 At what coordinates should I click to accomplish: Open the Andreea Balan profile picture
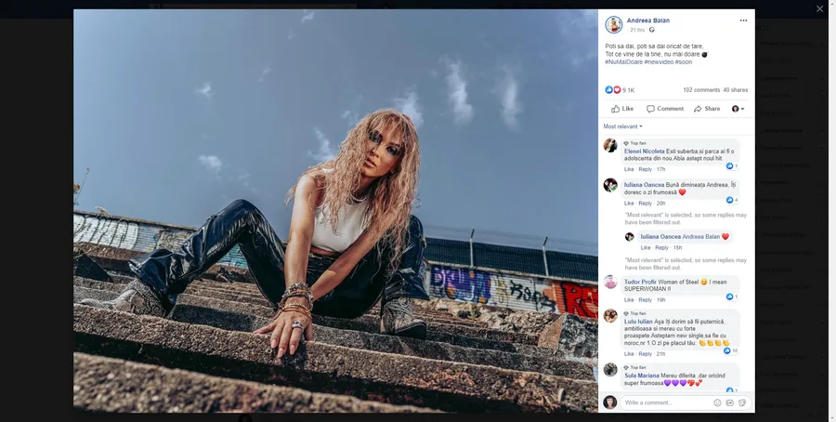click(x=613, y=24)
